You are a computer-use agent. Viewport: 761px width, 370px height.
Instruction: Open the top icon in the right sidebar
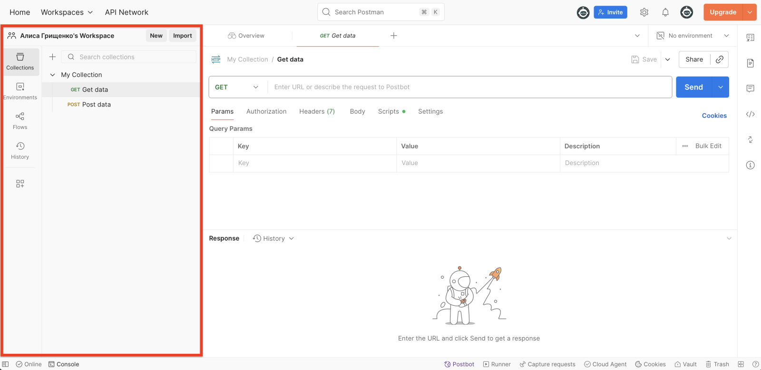750,38
